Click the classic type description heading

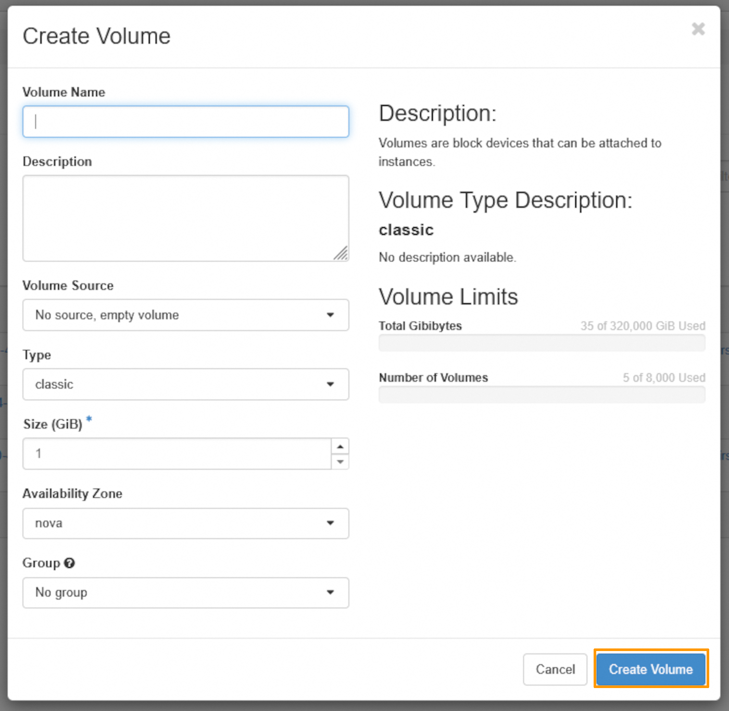(406, 229)
